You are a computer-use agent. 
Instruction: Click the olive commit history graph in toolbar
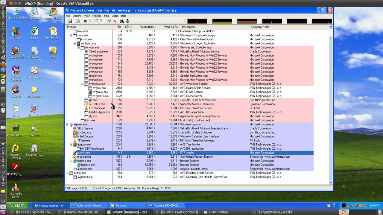pos(222,21)
